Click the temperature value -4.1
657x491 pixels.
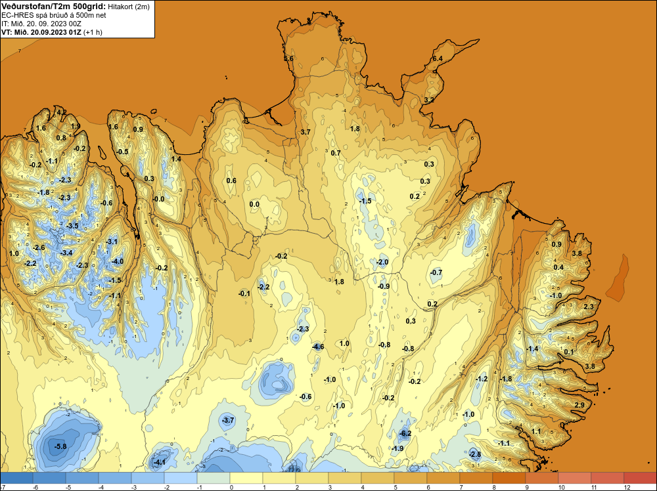click(x=160, y=463)
